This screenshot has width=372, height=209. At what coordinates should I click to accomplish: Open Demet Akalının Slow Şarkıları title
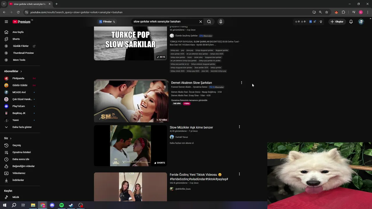[192, 83]
